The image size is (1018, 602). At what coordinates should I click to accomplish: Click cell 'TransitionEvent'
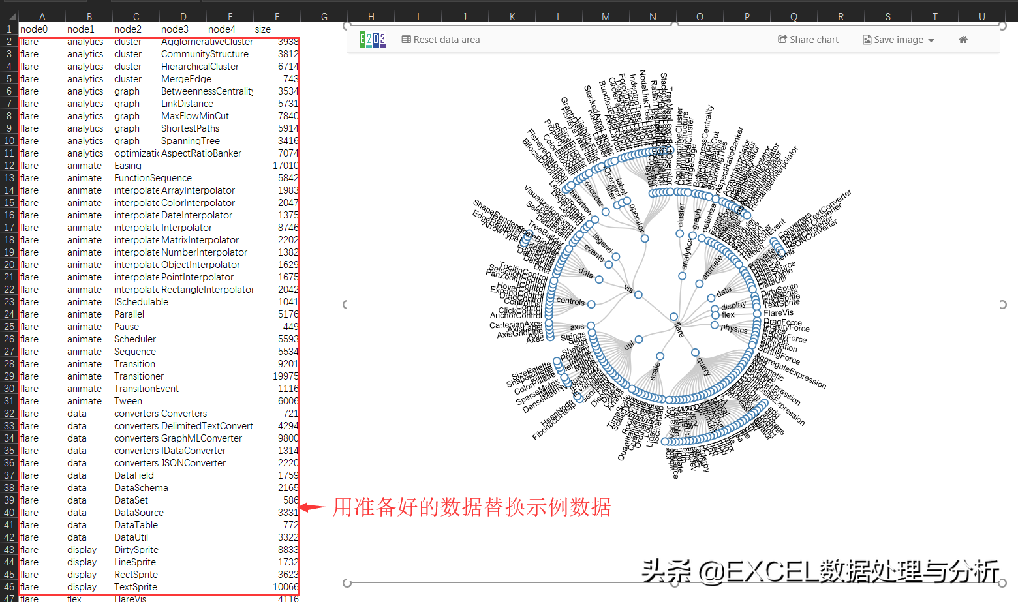tap(146, 389)
